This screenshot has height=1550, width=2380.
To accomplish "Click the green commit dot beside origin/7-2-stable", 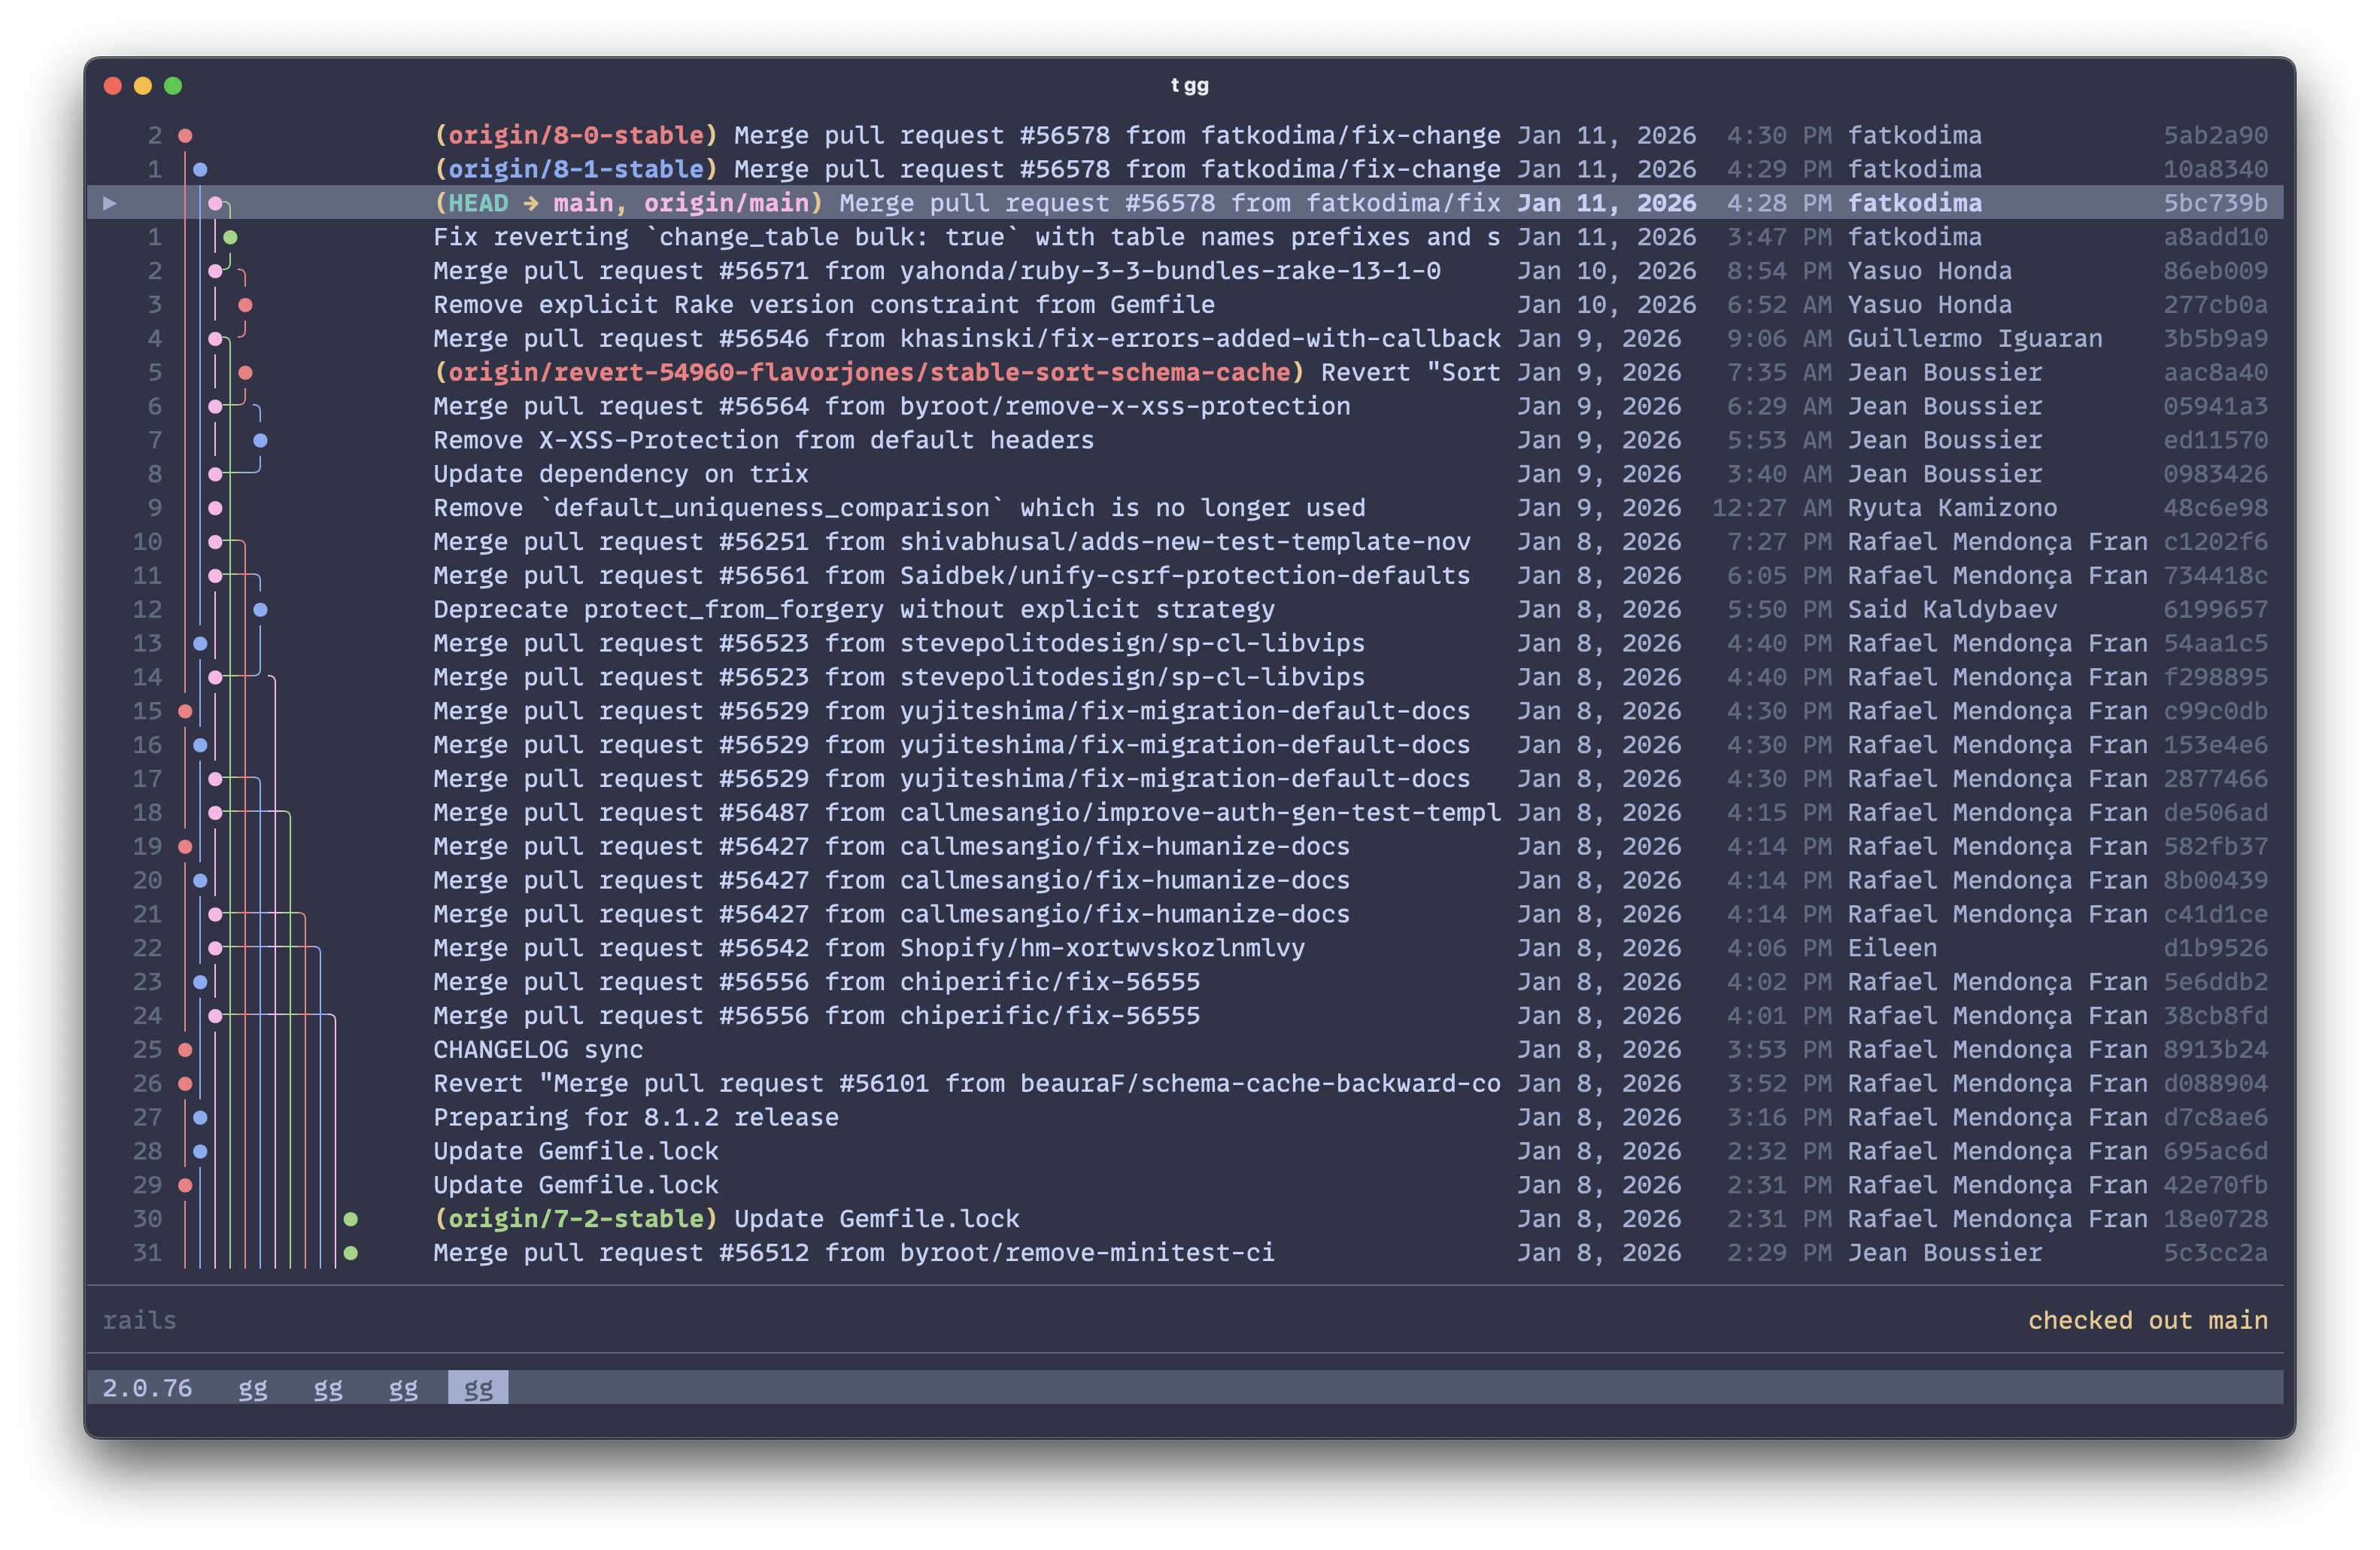I will (351, 1218).
